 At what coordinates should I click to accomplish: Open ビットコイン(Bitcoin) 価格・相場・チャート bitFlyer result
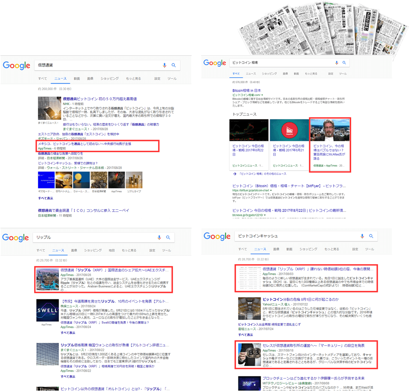click(x=289, y=186)
